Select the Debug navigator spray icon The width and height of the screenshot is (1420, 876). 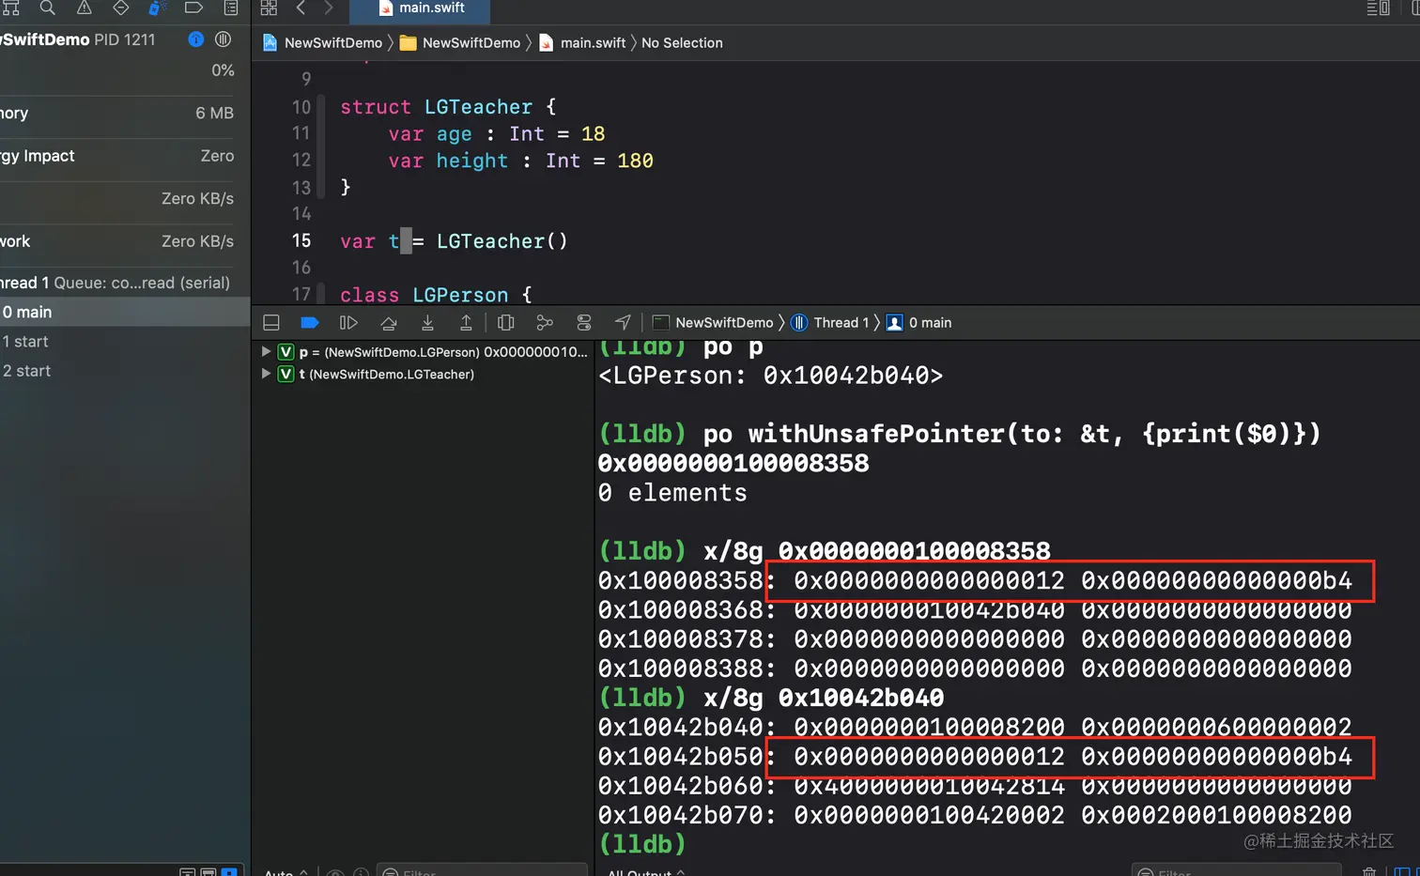(x=157, y=8)
